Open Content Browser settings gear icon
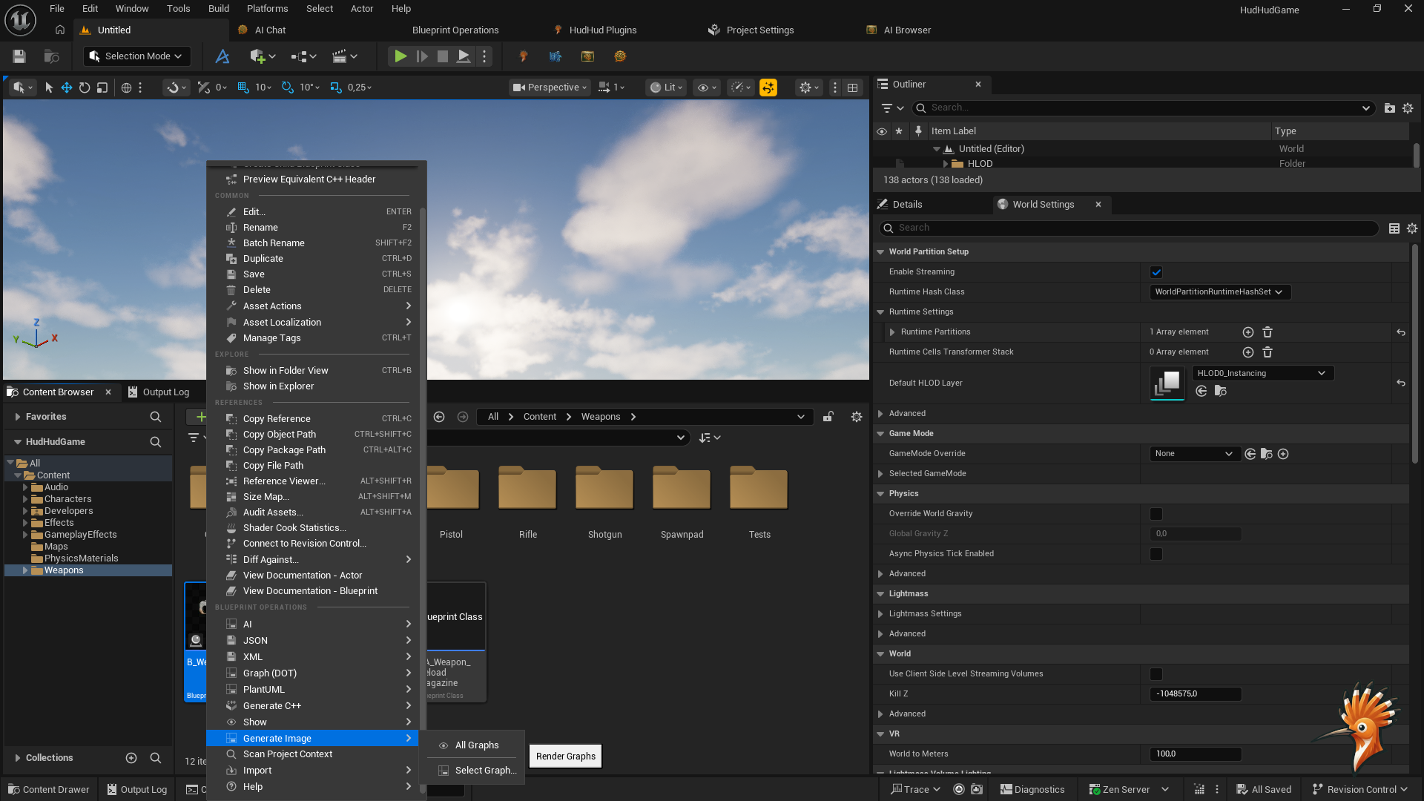1424x801 pixels. point(857,417)
